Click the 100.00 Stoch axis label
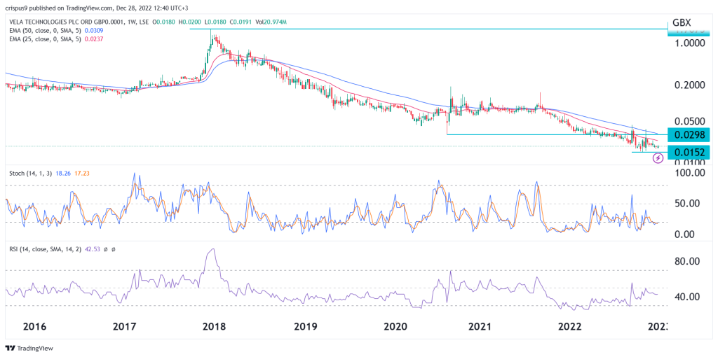Viewport: 718px width, 357px height. pos(690,173)
